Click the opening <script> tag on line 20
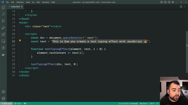 tap(31, 34)
